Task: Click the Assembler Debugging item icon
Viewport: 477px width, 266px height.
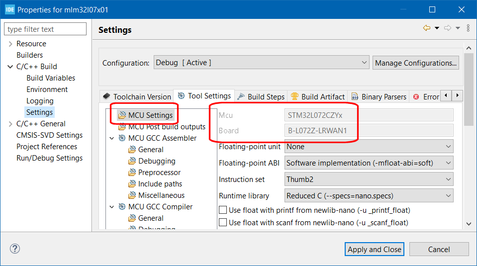Action: coord(132,161)
